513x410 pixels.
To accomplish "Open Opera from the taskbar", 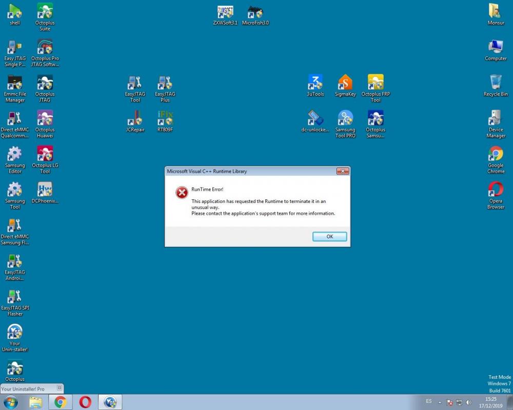I will pyautogui.click(x=85, y=402).
